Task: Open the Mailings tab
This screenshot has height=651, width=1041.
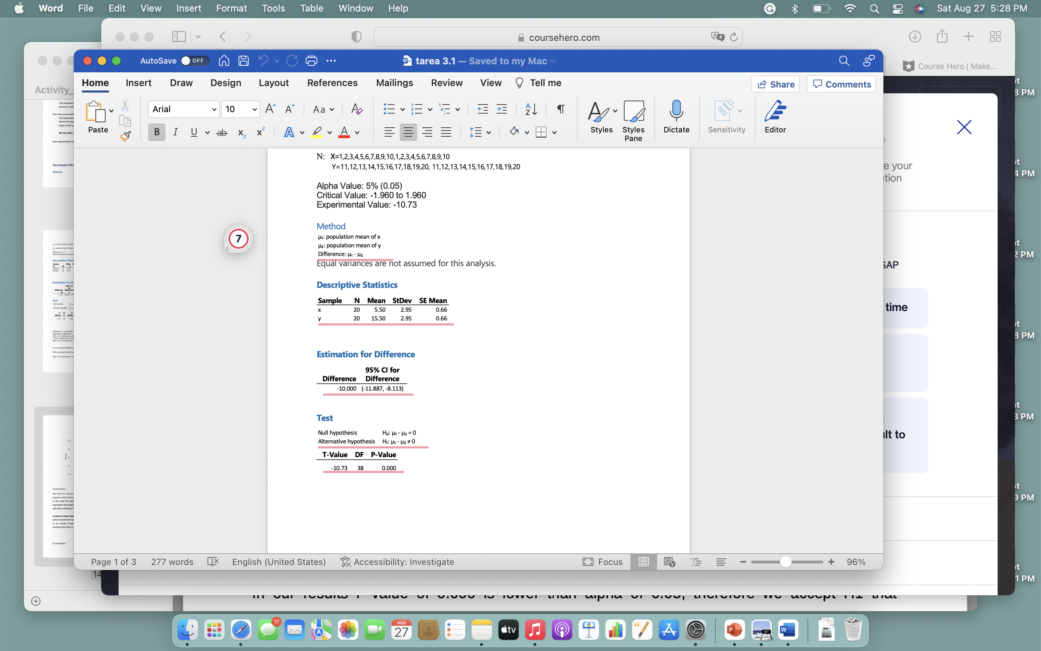Action: pyautogui.click(x=394, y=83)
